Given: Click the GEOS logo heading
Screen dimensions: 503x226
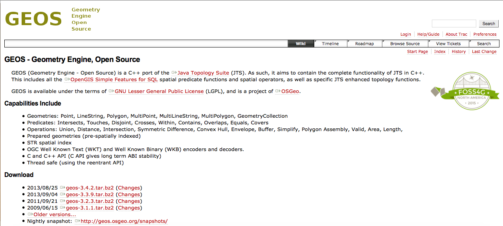Looking at the screenshot, I should pos(33,19).
